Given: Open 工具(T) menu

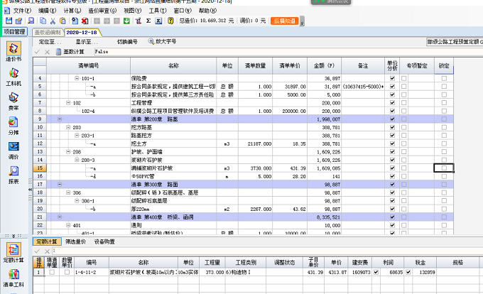Looking at the screenshot, I should (158, 11).
